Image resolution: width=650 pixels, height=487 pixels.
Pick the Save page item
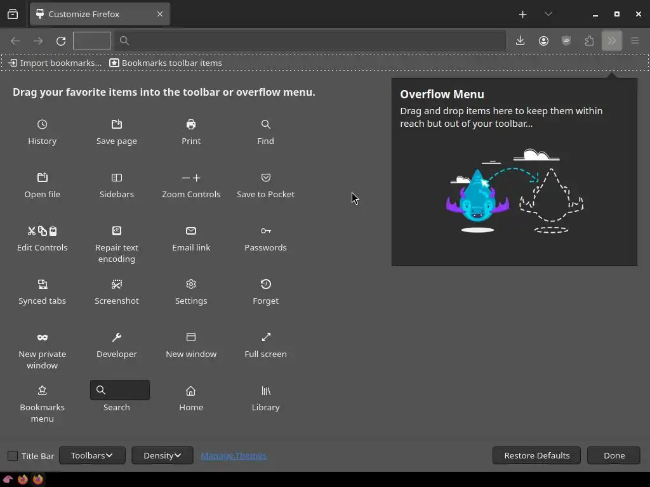point(117,132)
